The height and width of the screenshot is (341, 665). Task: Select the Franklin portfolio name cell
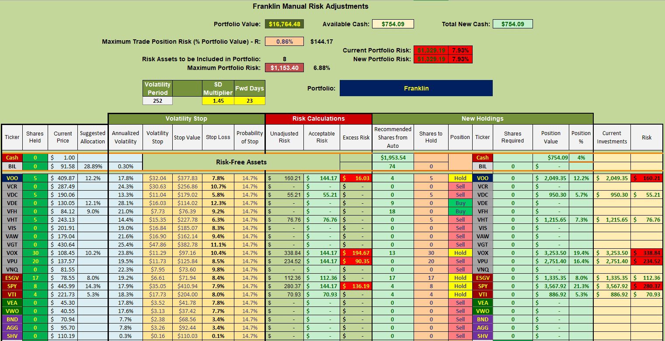416,88
